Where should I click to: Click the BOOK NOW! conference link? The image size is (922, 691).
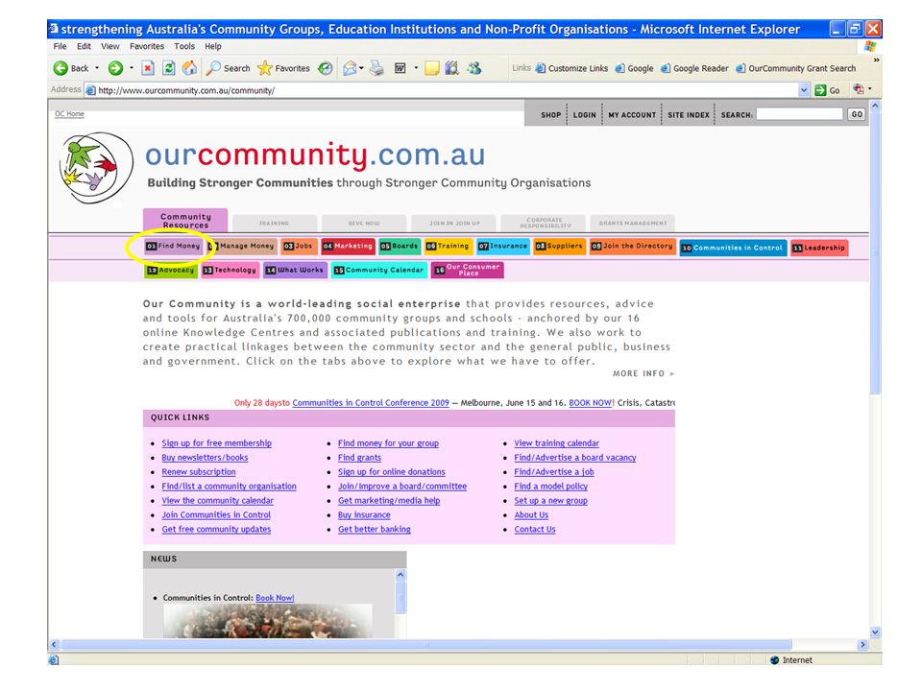click(x=591, y=402)
